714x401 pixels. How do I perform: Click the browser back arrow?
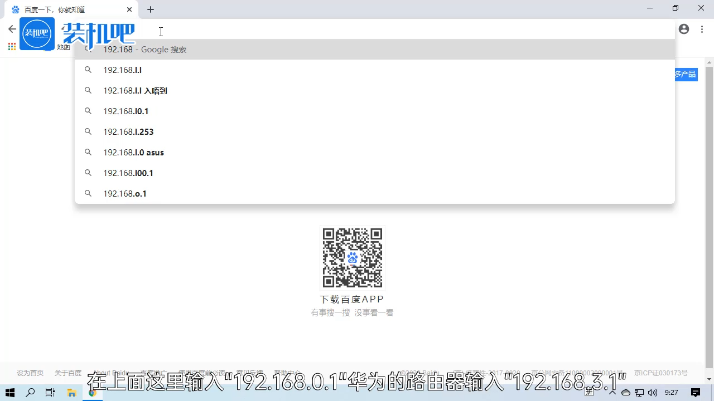12,30
